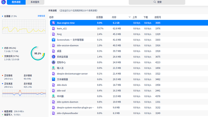Click the 控制中心 app icon

(x=53, y=62)
